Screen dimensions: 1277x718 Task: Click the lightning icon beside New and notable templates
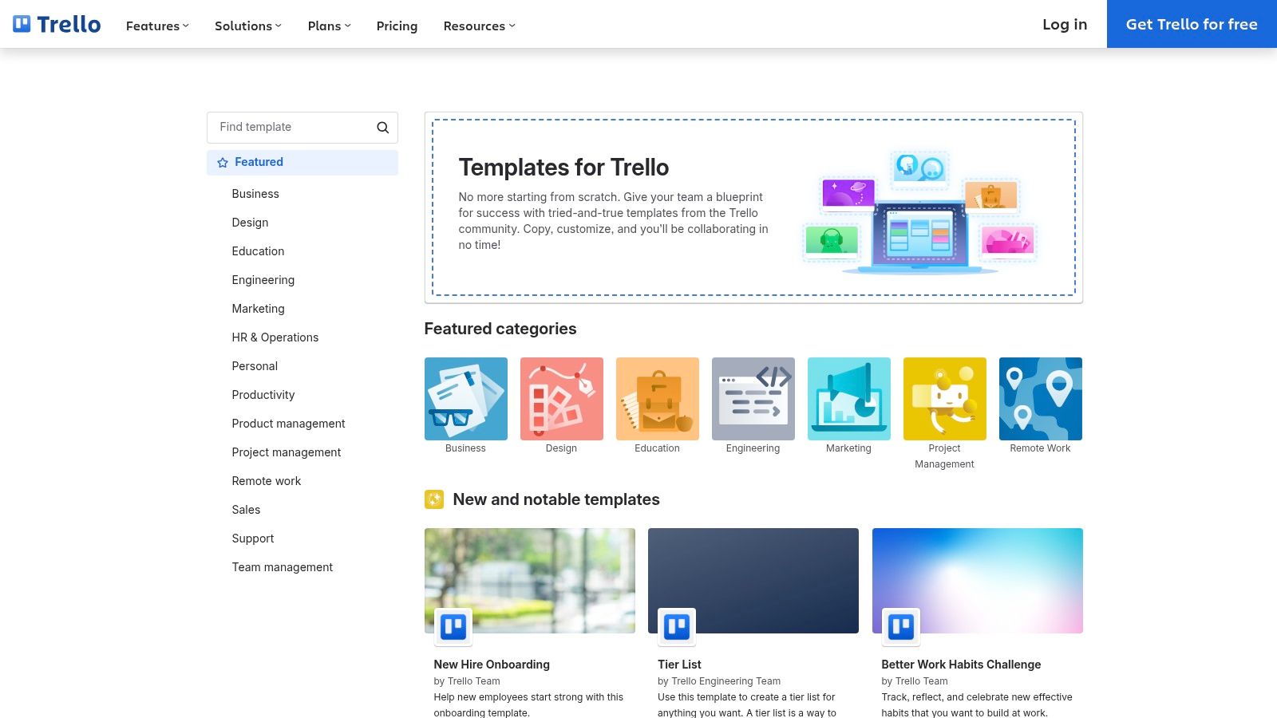[x=434, y=499]
